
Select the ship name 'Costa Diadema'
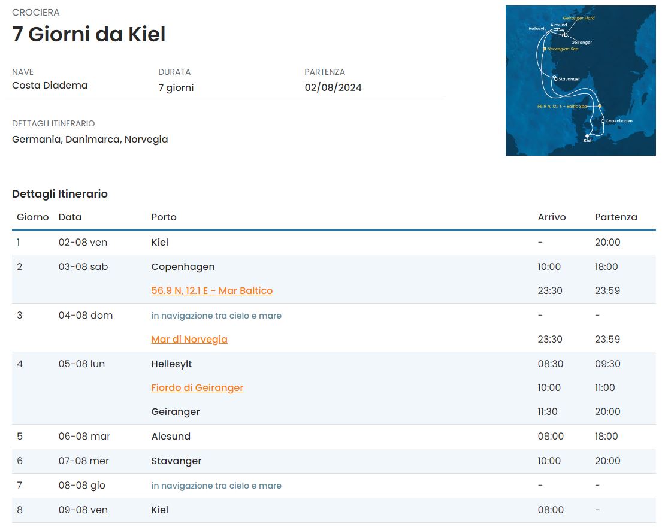50,86
